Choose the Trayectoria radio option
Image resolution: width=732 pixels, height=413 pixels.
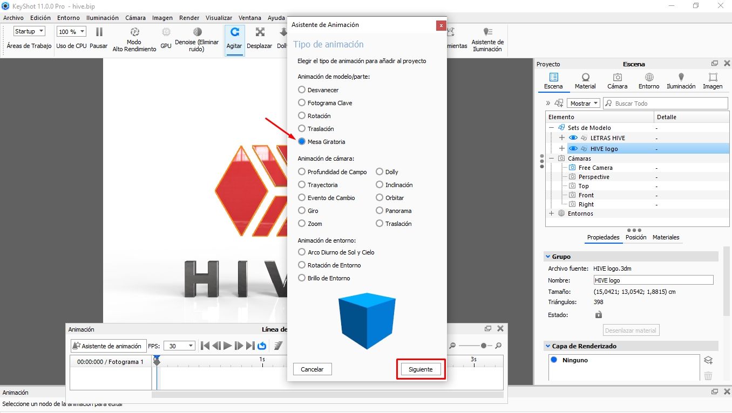click(302, 185)
